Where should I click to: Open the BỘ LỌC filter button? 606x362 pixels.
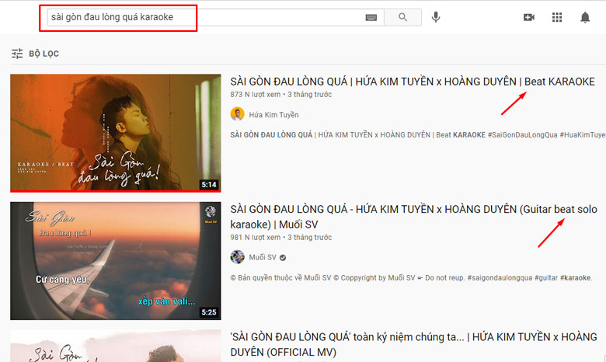click(x=35, y=54)
